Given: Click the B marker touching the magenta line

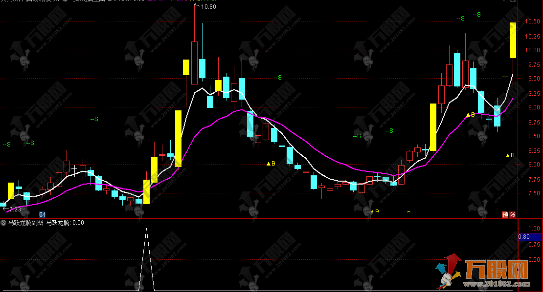Looking at the screenshot, I should [470, 115].
